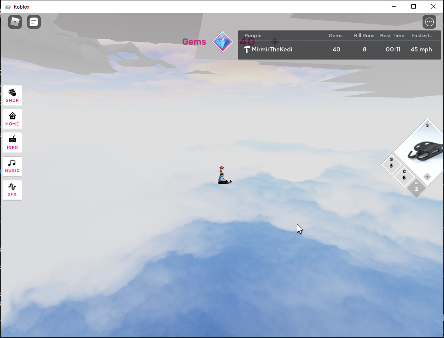Open the SHOP panel
The image size is (444, 338).
[x=12, y=96]
